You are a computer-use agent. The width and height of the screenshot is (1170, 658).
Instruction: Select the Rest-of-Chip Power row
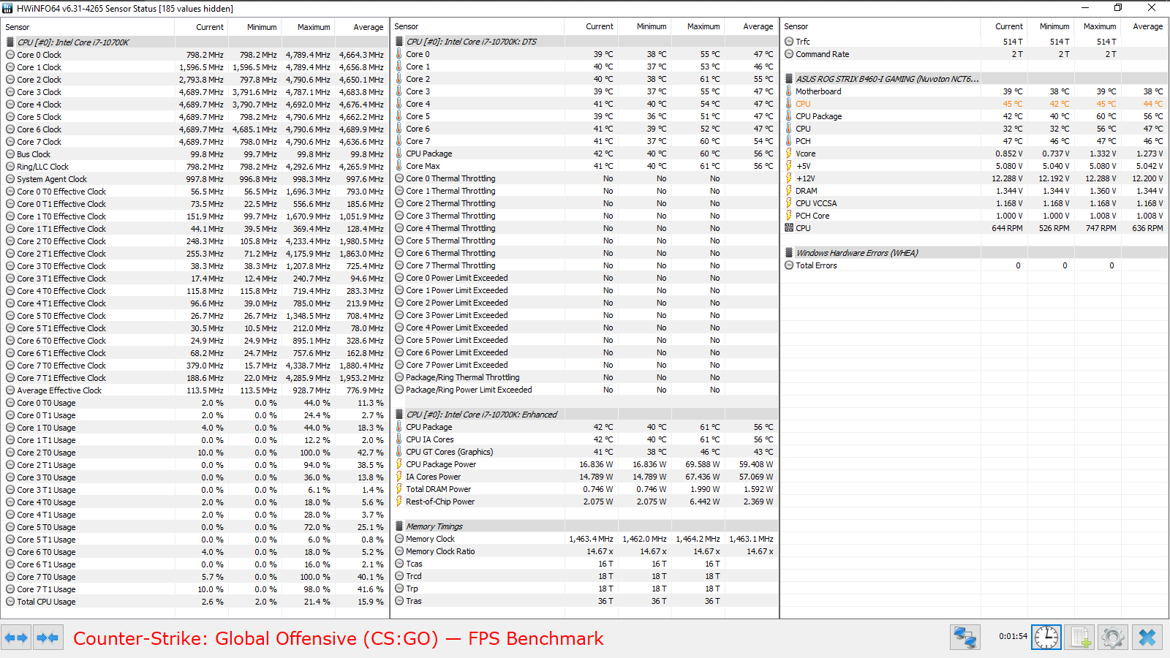(585, 502)
